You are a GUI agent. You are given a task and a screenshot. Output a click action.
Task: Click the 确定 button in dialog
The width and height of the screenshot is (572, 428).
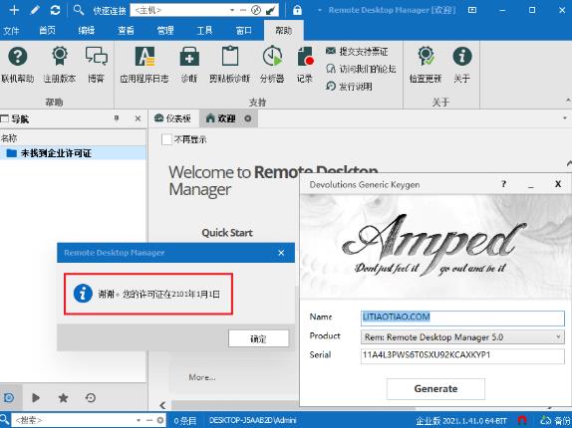point(258,338)
